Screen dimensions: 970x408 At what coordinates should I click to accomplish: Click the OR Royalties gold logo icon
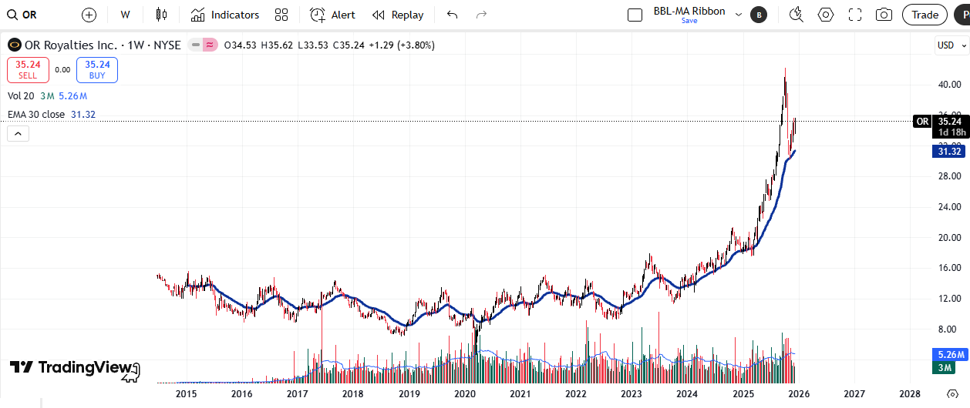point(14,45)
